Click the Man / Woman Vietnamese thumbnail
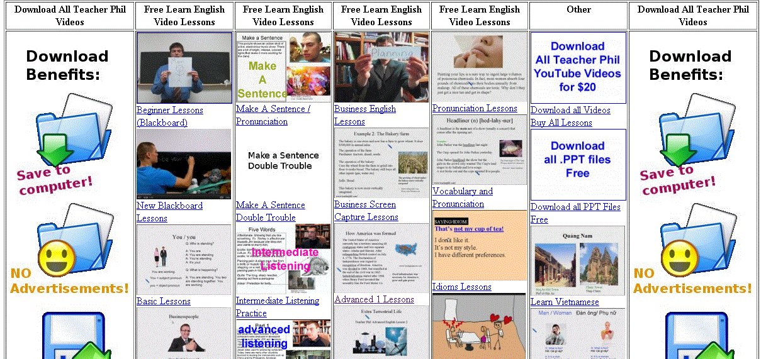 point(578,334)
